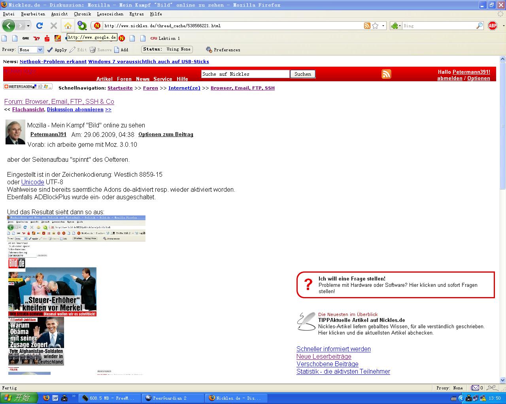The height and width of the screenshot is (404, 506).
Task: Open Optionen zum Beitrag link
Action: click(x=166, y=134)
